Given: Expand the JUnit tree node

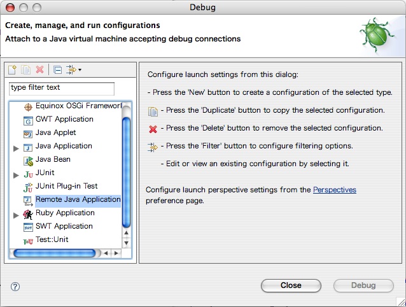Looking at the screenshot, I should pyautogui.click(x=16, y=173).
